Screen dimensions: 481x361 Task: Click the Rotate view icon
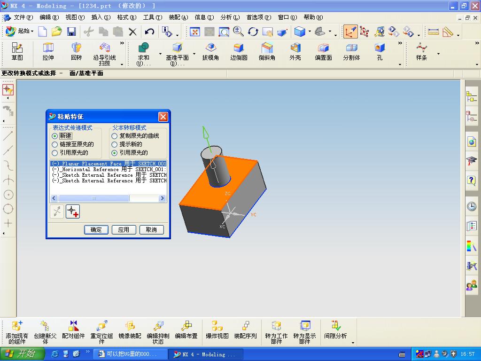coord(253,31)
